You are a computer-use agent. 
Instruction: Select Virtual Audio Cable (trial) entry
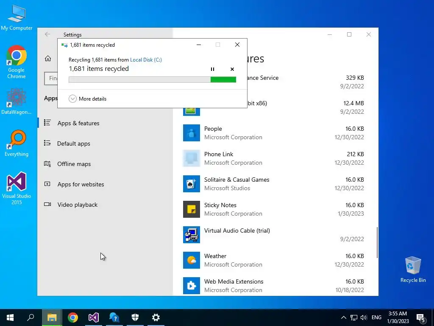tap(273, 235)
